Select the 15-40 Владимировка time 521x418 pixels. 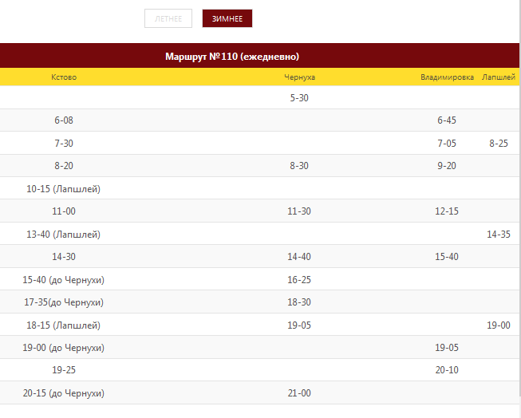(x=447, y=257)
